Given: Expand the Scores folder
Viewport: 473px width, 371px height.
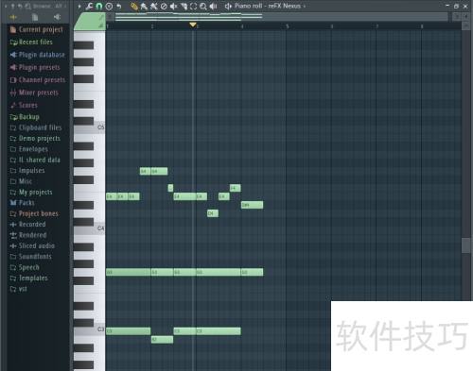Looking at the screenshot, I should point(24,105).
